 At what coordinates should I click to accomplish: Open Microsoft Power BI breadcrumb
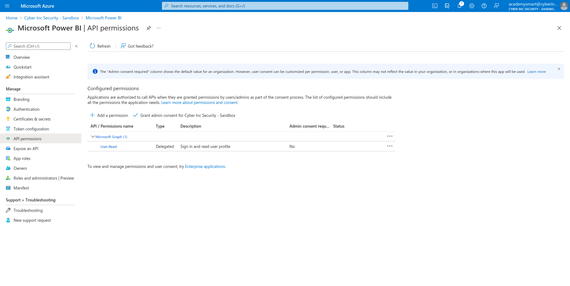(x=103, y=18)
